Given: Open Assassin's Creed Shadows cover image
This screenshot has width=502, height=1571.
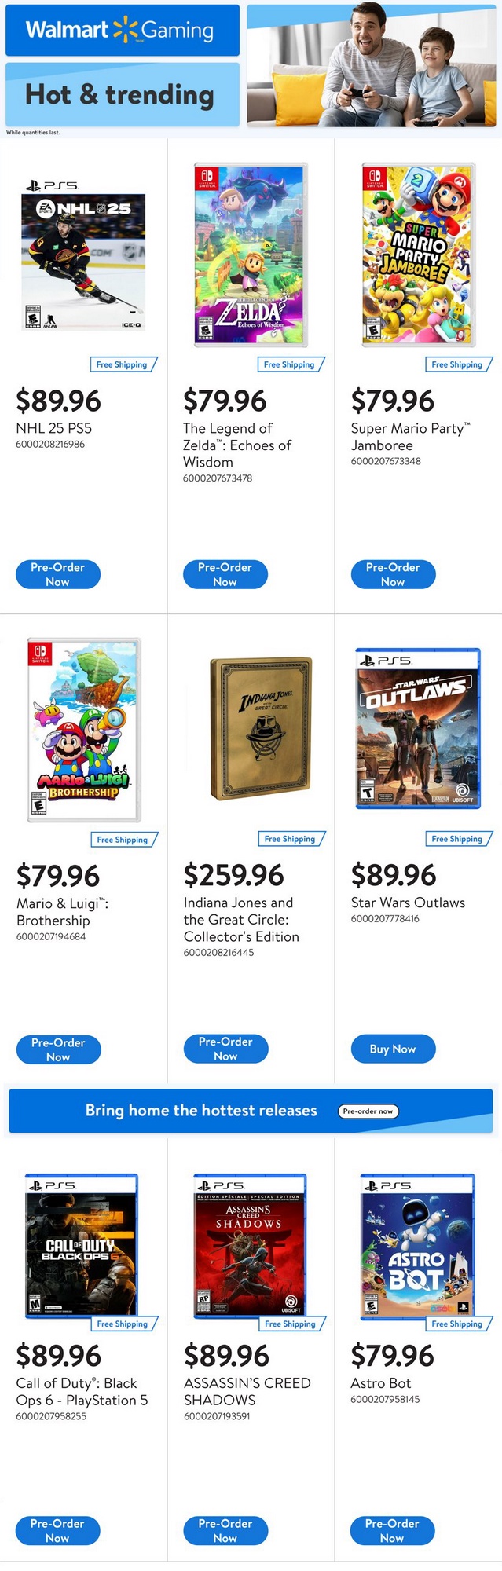Looking at the screenshot, I should 249,1244.
